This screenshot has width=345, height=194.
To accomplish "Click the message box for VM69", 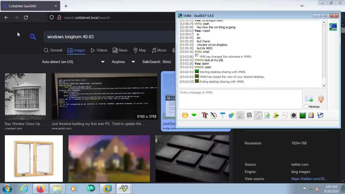I will 240,99.
